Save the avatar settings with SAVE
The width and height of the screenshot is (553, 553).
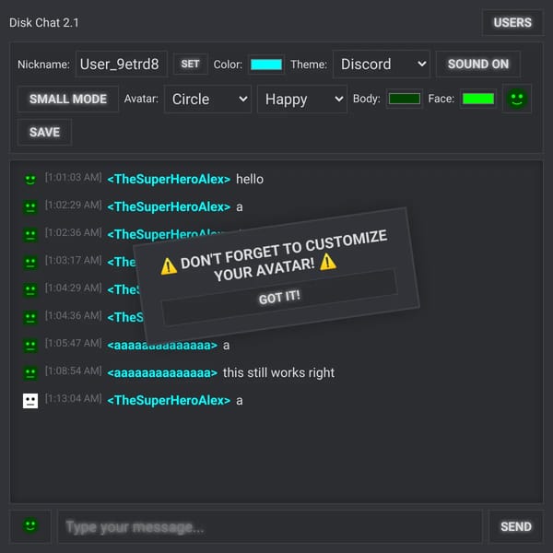coord(45,132)
